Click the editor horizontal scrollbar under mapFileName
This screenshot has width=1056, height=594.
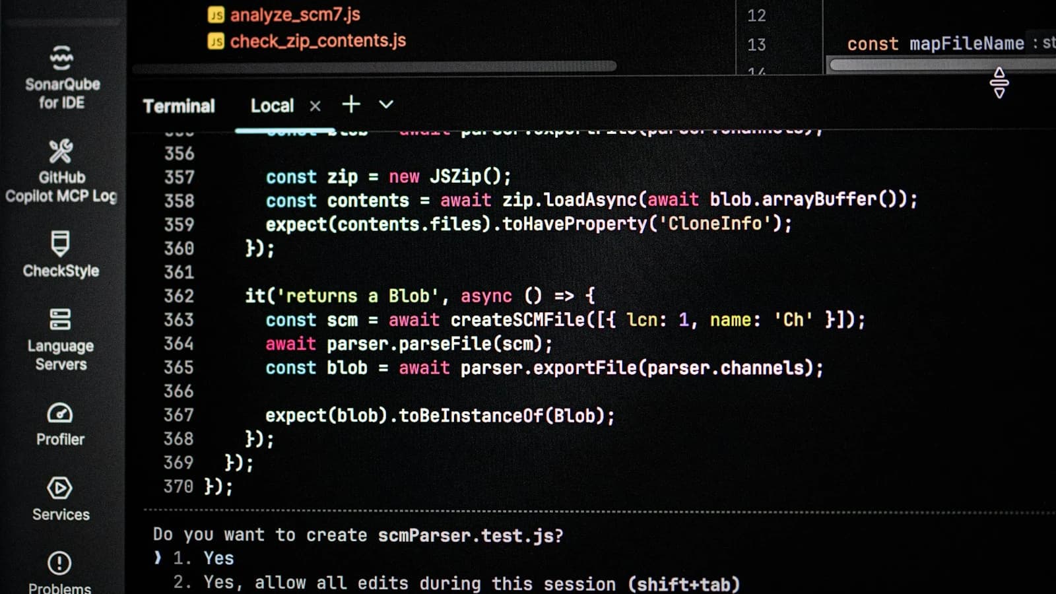(942, 65)
